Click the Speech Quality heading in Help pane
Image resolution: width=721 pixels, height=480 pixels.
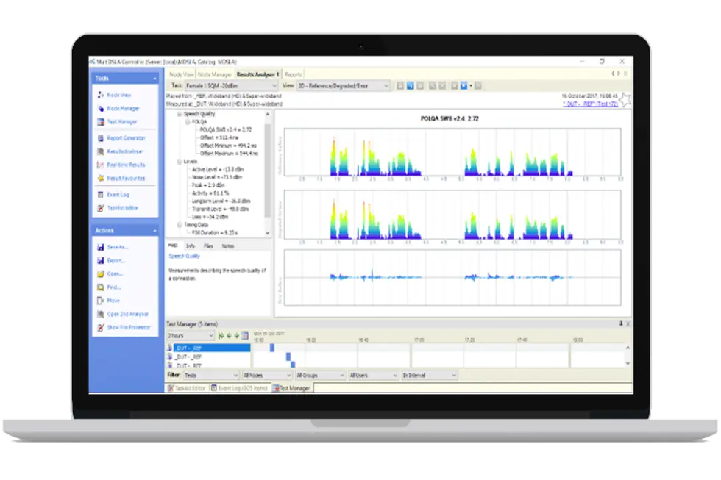point(185,257)
